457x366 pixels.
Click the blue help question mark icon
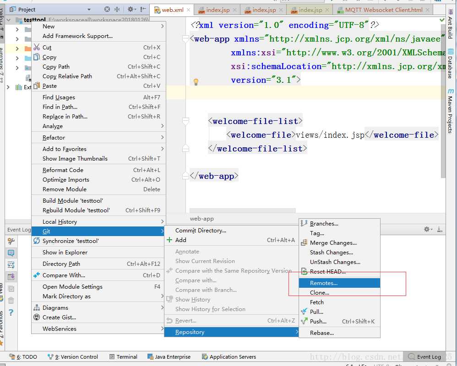click(11, 312)
